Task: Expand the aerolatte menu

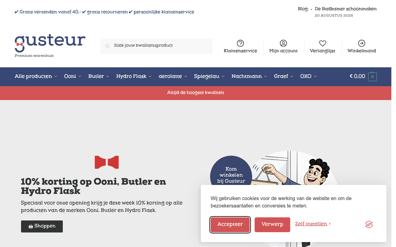Action: [173, 76]
